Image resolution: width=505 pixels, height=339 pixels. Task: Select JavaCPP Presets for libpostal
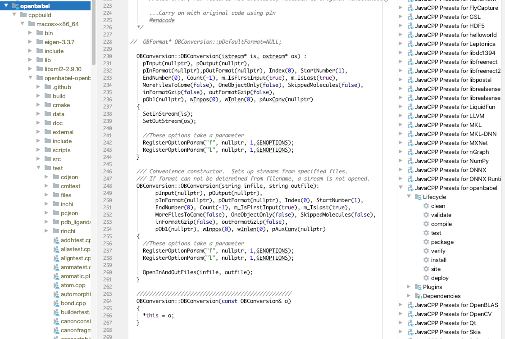coord(453,80)
